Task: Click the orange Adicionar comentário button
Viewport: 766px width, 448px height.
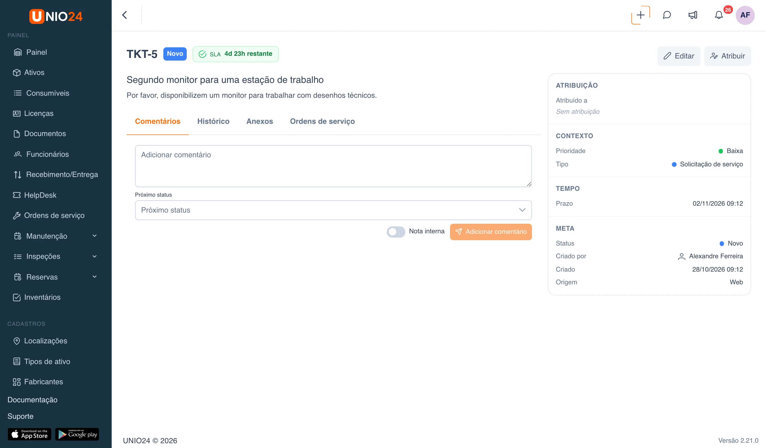Action: pos(491,232)
